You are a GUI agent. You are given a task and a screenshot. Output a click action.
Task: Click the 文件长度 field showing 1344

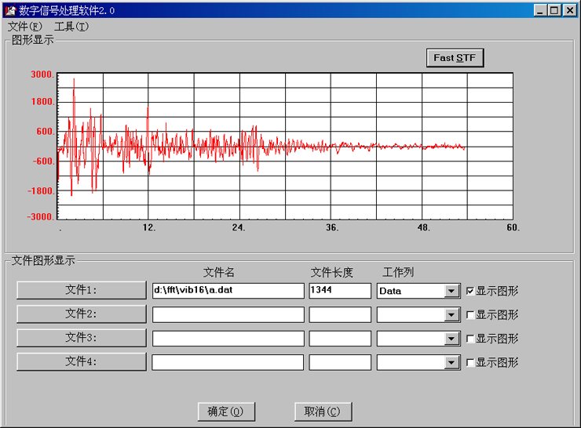(340, 290)
